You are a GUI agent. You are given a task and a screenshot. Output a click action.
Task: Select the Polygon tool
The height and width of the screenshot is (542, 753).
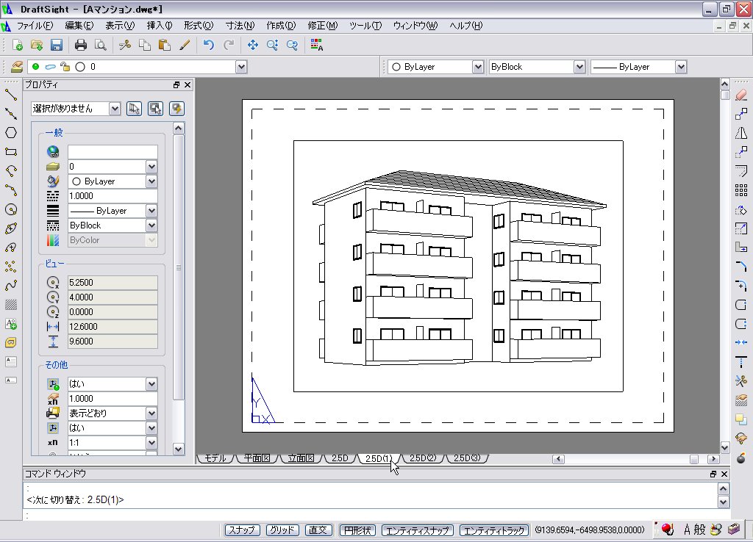[10, 133]
